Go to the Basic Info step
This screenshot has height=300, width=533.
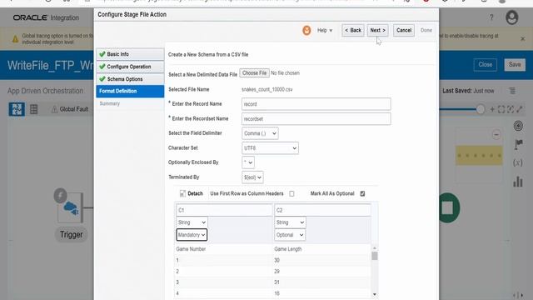(130, 54)
